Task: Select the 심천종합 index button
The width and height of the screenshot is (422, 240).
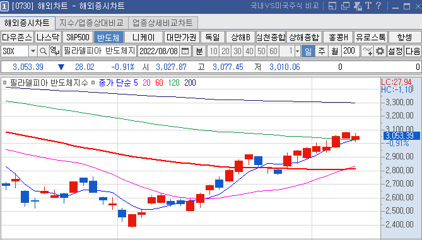Action: pos(271,37)
